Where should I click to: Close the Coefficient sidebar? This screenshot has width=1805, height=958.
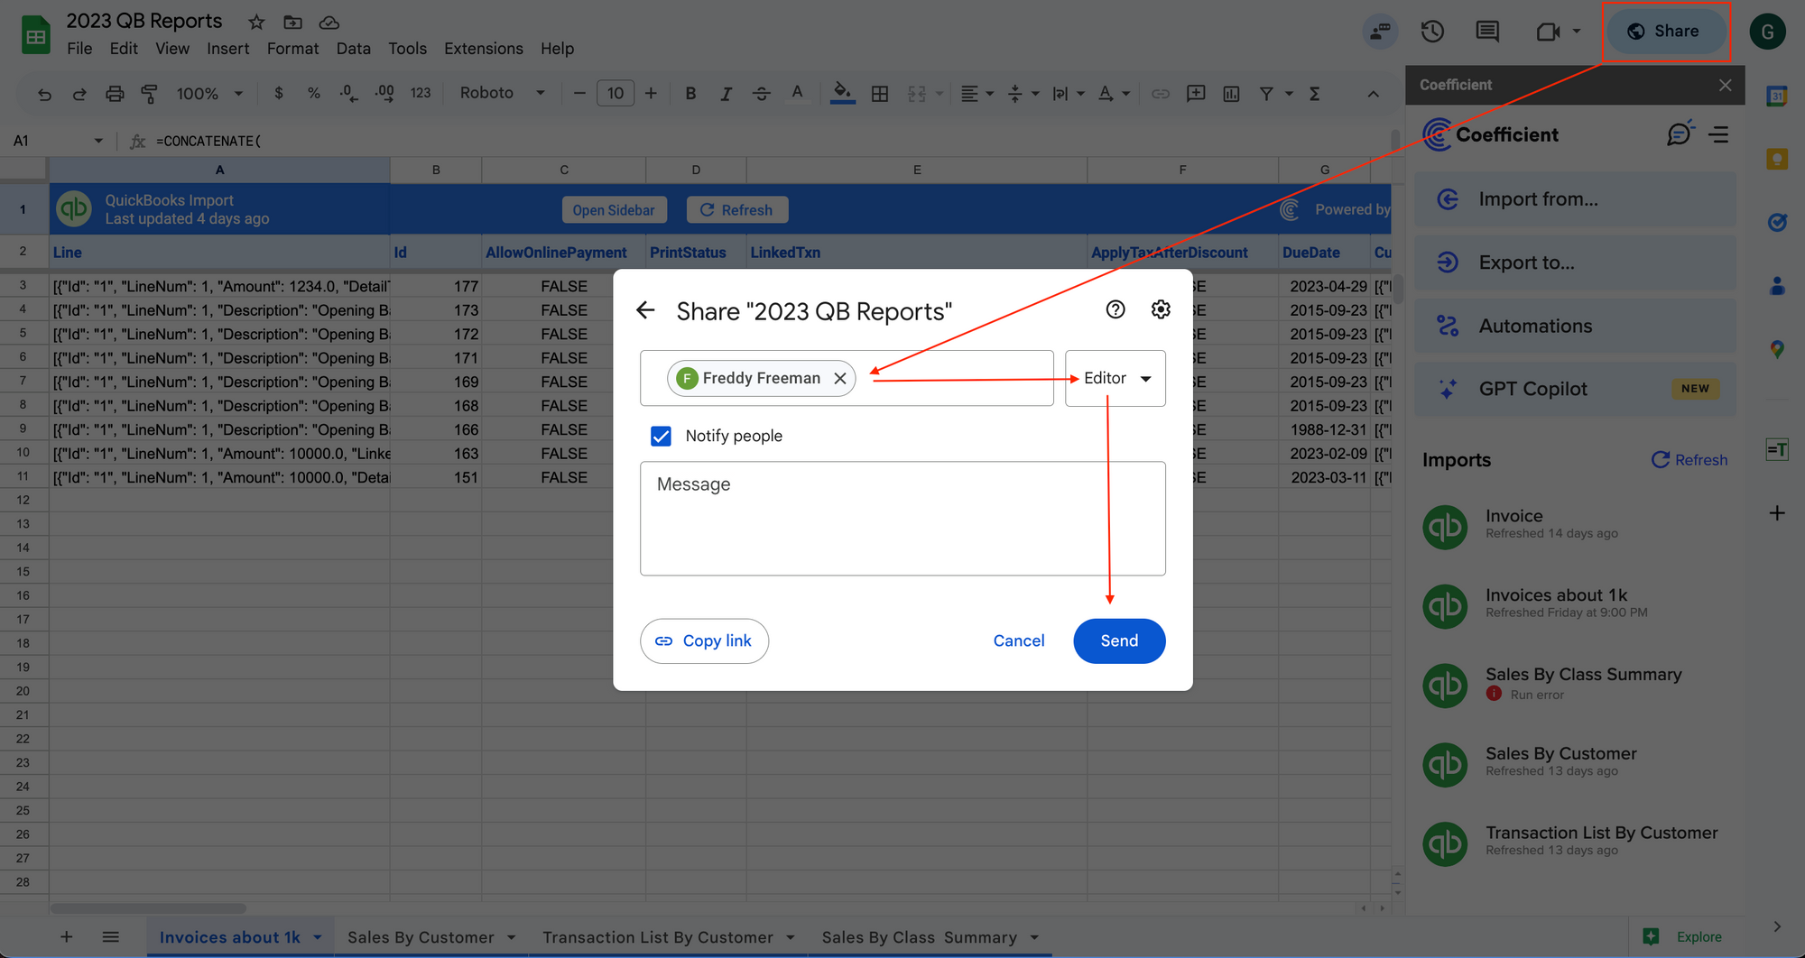(1726, 85)
